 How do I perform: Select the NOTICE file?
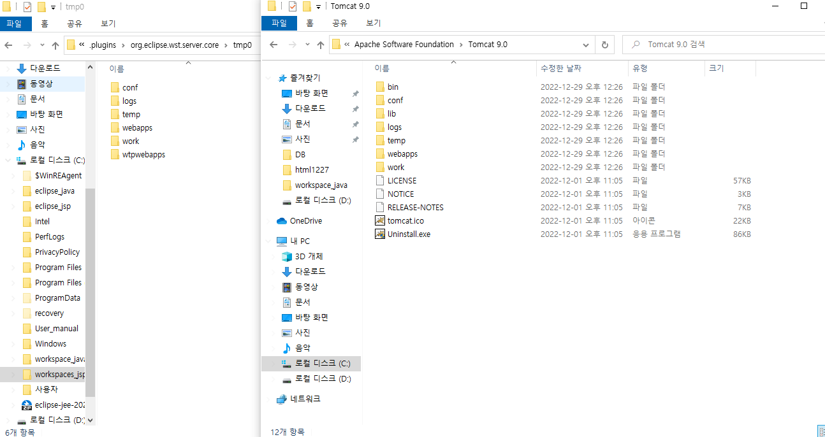coord(400,194)
